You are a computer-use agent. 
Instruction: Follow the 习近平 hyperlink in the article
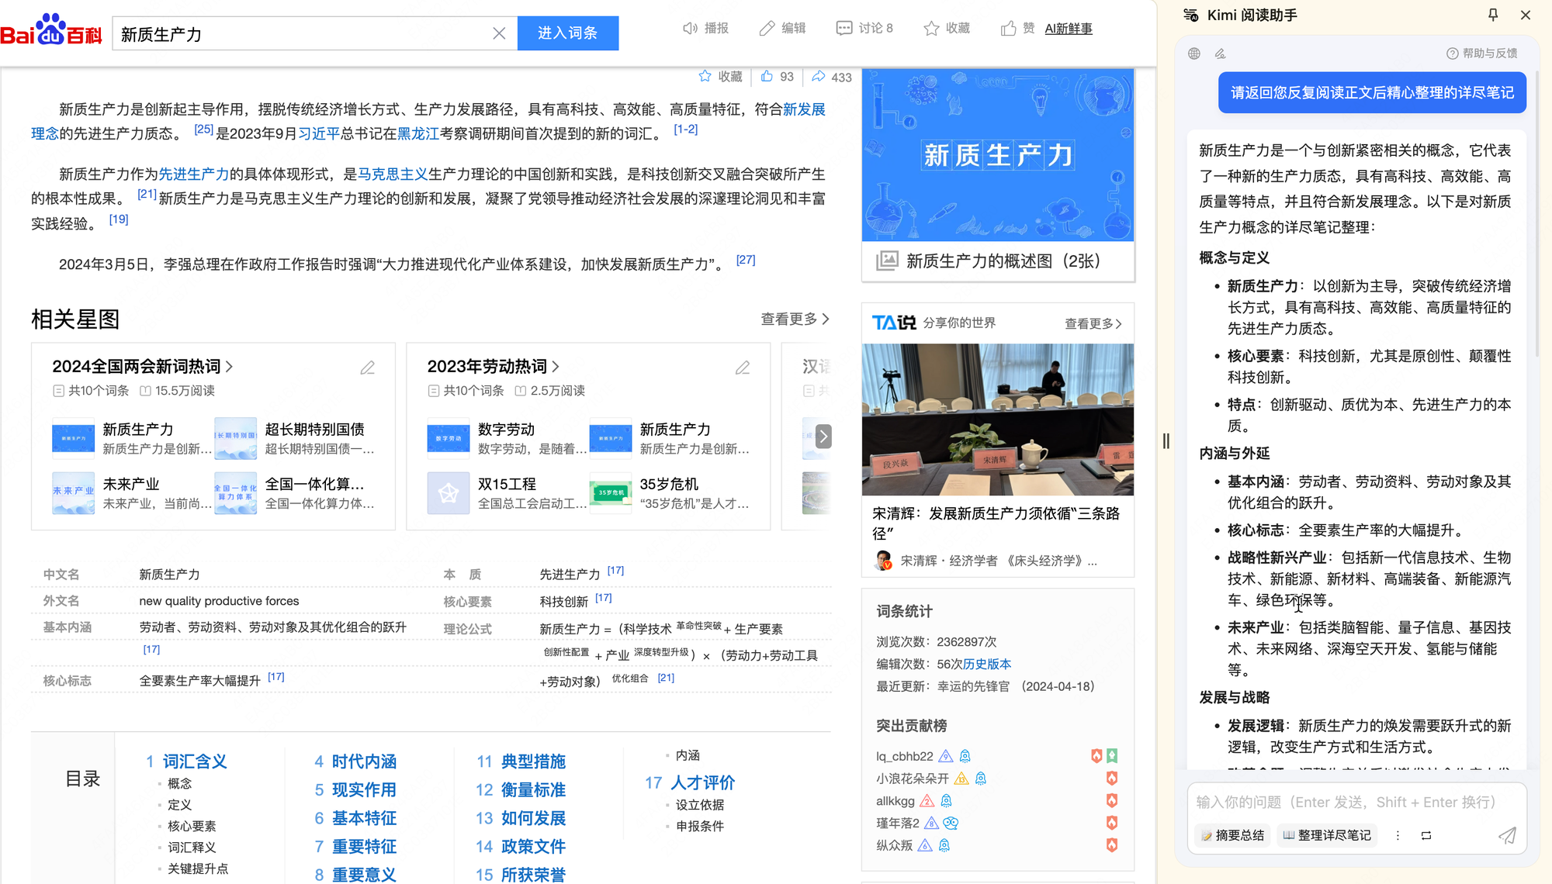[x=319, y=133]
